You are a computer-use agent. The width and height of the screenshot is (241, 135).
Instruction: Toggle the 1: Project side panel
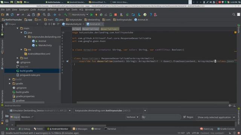tap(2, 30)
